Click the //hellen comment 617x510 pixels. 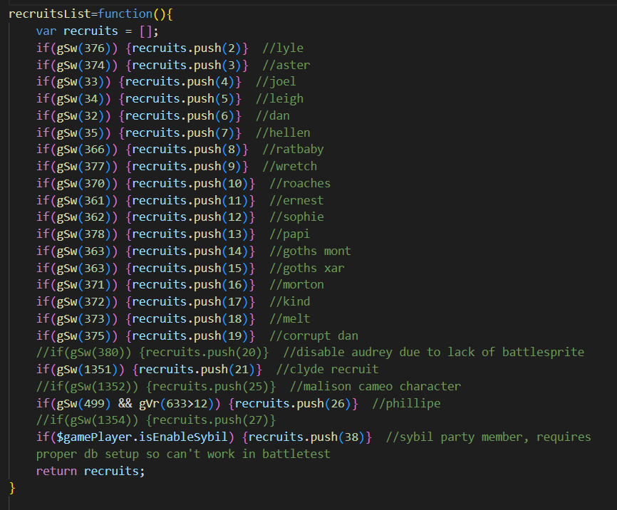pos(283,132)
